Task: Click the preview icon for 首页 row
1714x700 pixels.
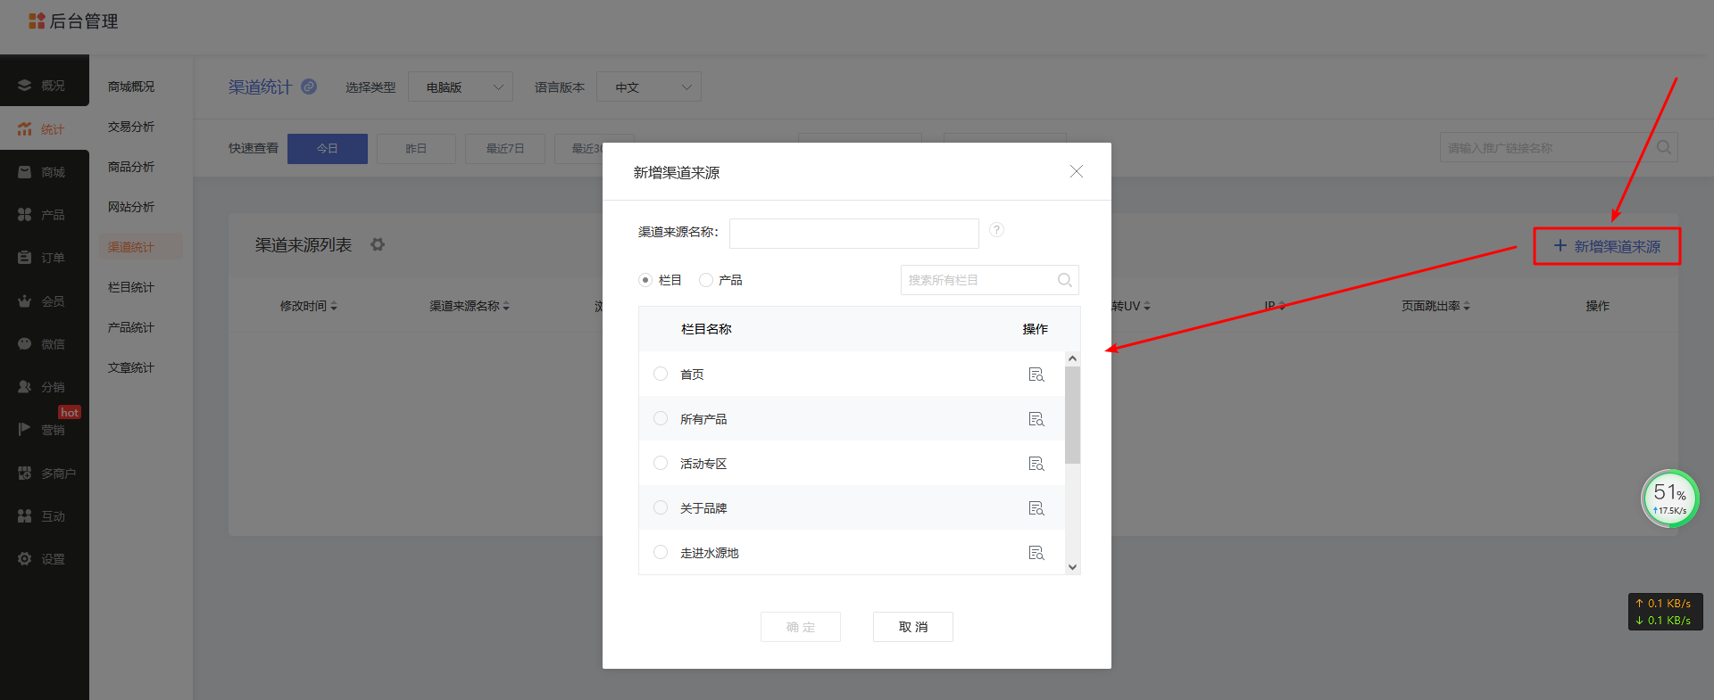Action: click(1036, 375)
